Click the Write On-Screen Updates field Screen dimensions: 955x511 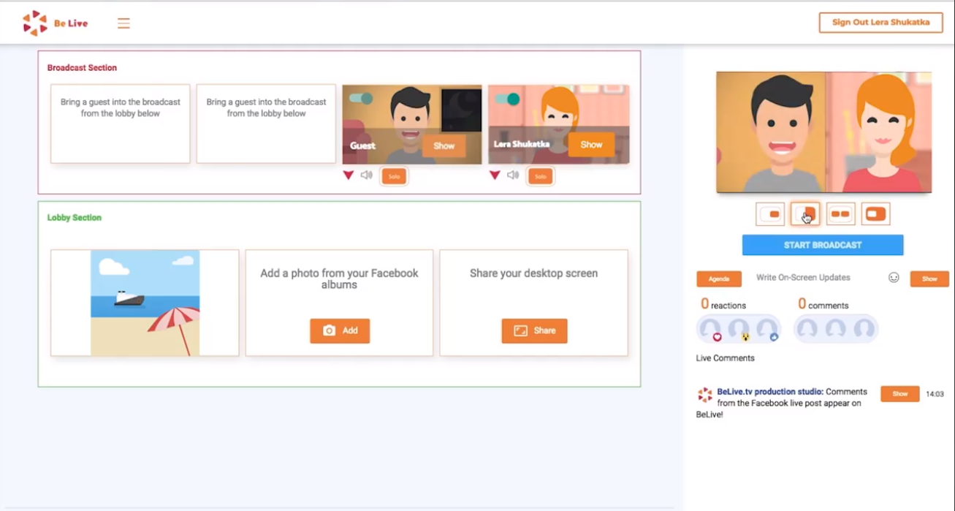[803, 278]
